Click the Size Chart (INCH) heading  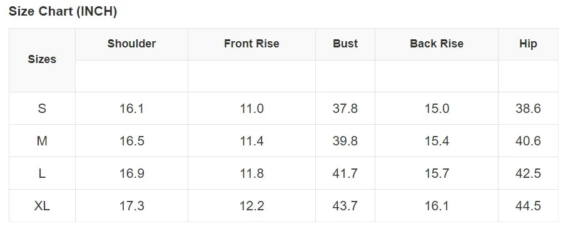pos(63,12)
